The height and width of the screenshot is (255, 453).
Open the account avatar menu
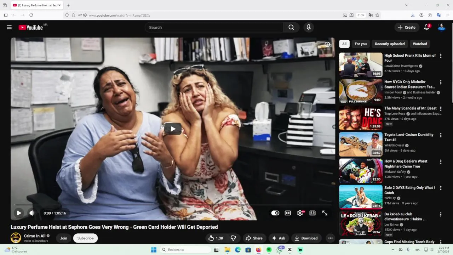pos(441,27)
